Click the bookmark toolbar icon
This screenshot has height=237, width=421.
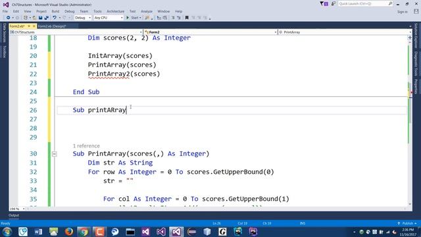(187, 18)
